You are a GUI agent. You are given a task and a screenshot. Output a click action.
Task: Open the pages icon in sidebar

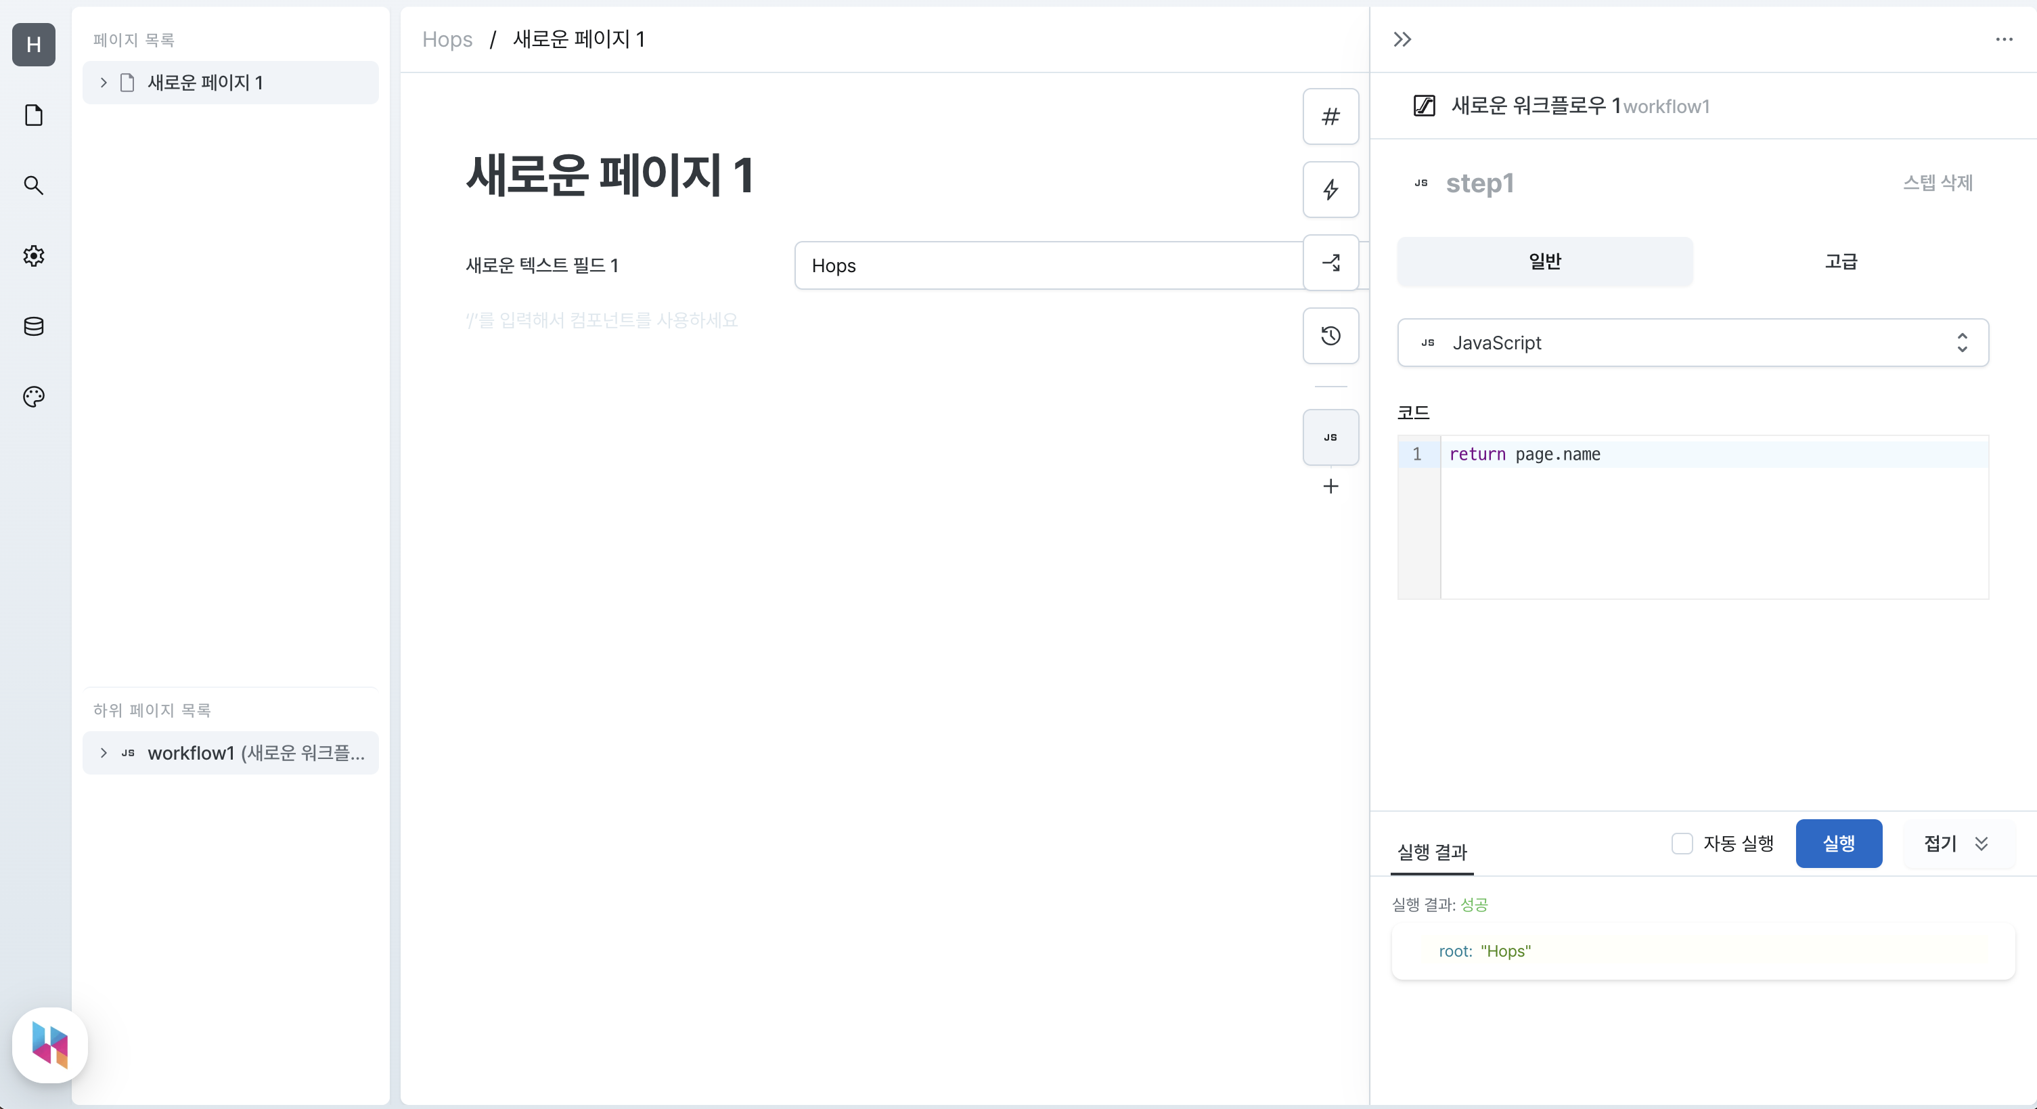click(34, 116)
